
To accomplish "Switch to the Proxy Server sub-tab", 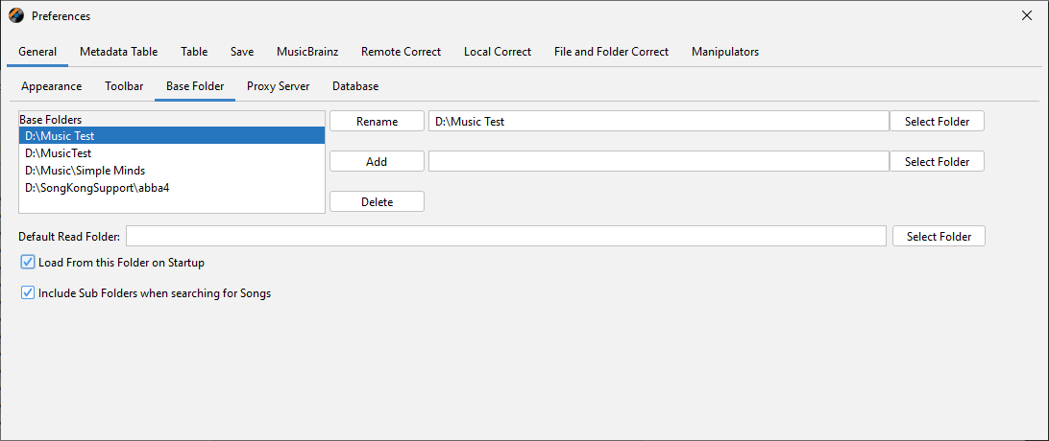I will [278, 86].
